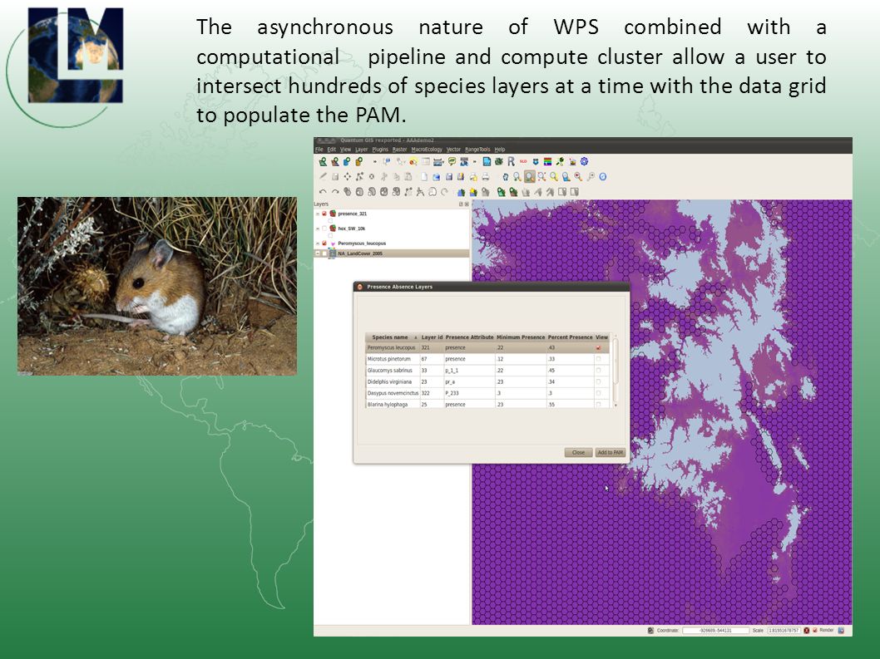This screenshot has height=659, width=880.
Task: Click the undo arrow icon
Action: pos(323,192)
